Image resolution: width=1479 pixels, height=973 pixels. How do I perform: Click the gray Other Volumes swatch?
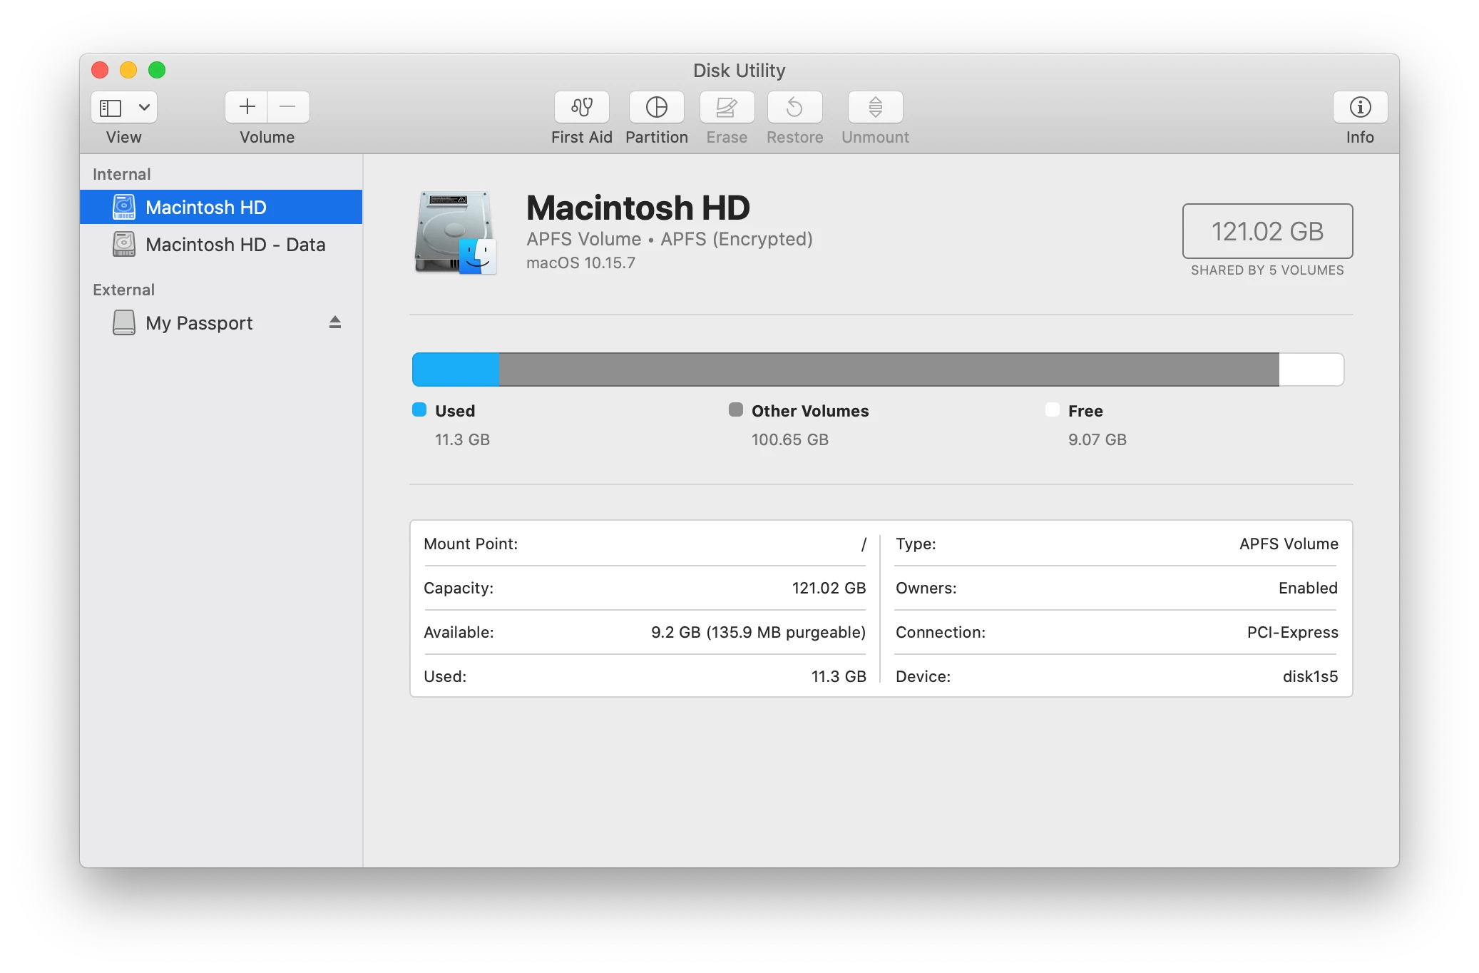click(735, 409)
